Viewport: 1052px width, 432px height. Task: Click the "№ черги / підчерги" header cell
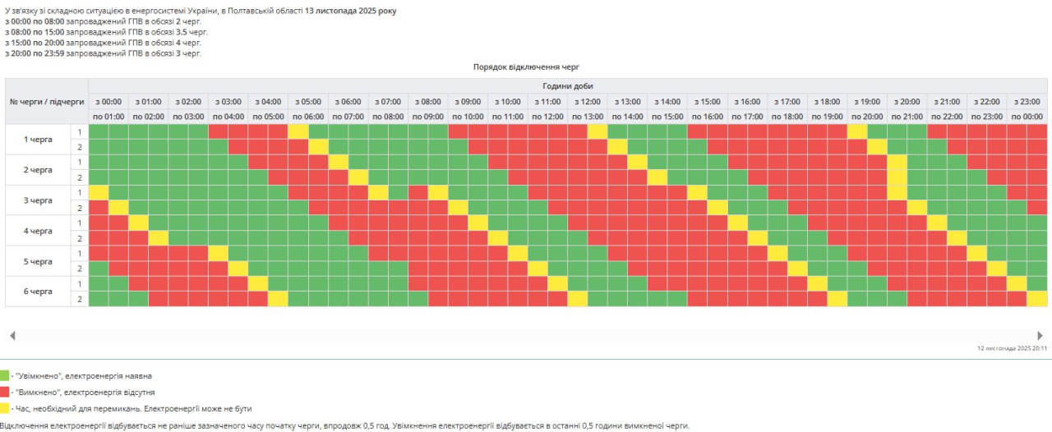(x=47, y=102)
